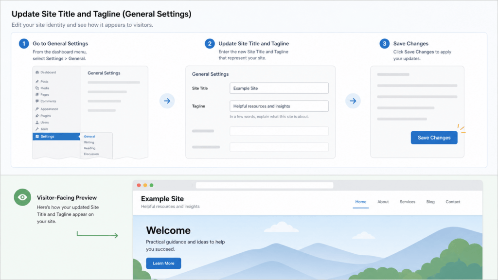Click the green eye preview icon
This screenshot has height=280, width=498.
pos(22,197)
